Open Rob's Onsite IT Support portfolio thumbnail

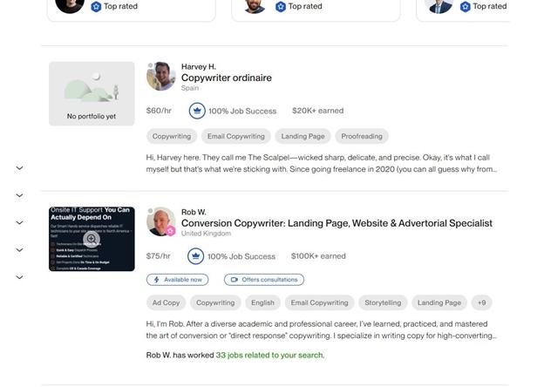click(92, 239)
